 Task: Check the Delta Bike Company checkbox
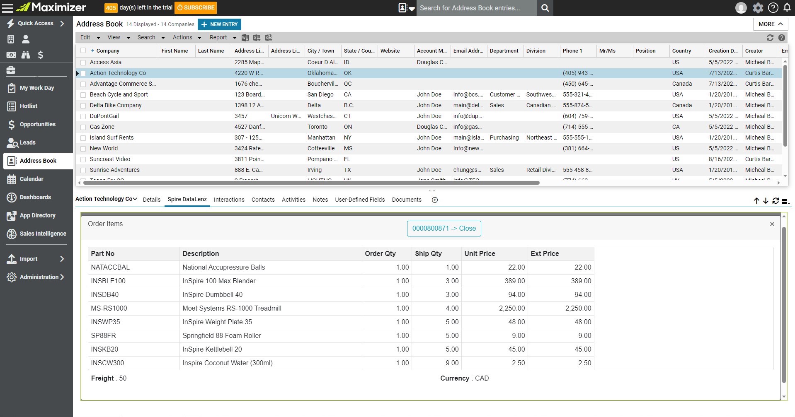[83, 106]
